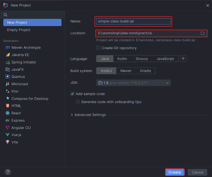Image resolution: width=212 pixels, height=177 pixels.
Task: Select the Quarkus generator icon
Action: click(7, 77)
